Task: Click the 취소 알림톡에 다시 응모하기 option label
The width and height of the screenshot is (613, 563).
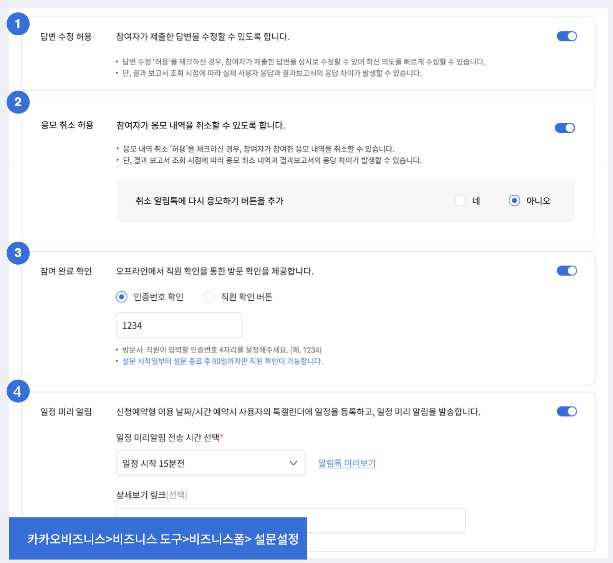Action: (x=209, y=201)
